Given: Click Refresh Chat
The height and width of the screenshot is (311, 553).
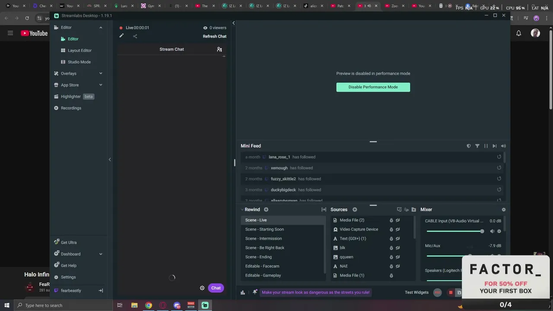Looking at the screenshot, I should 215,36.
